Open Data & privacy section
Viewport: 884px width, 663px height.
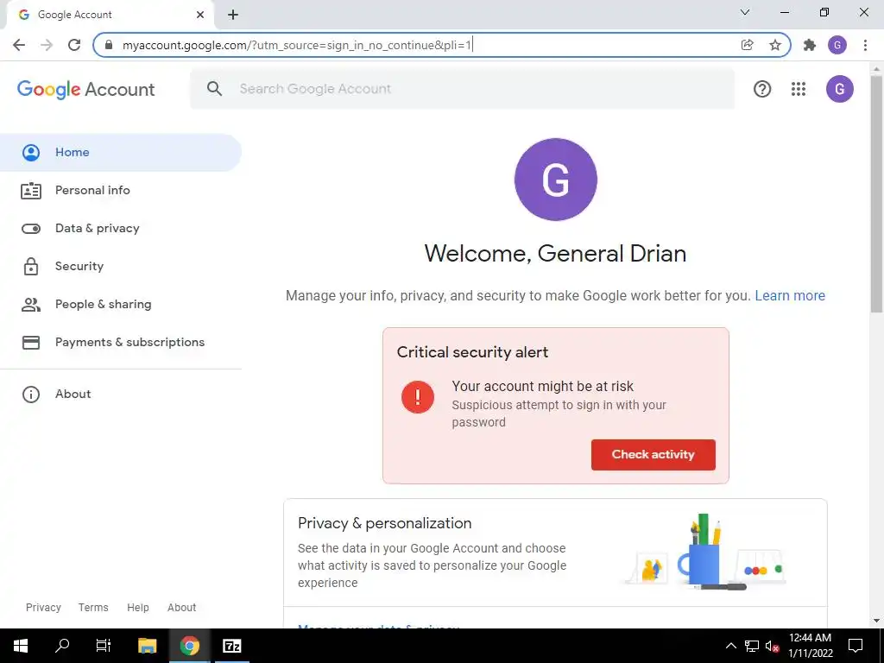(121, 228)
